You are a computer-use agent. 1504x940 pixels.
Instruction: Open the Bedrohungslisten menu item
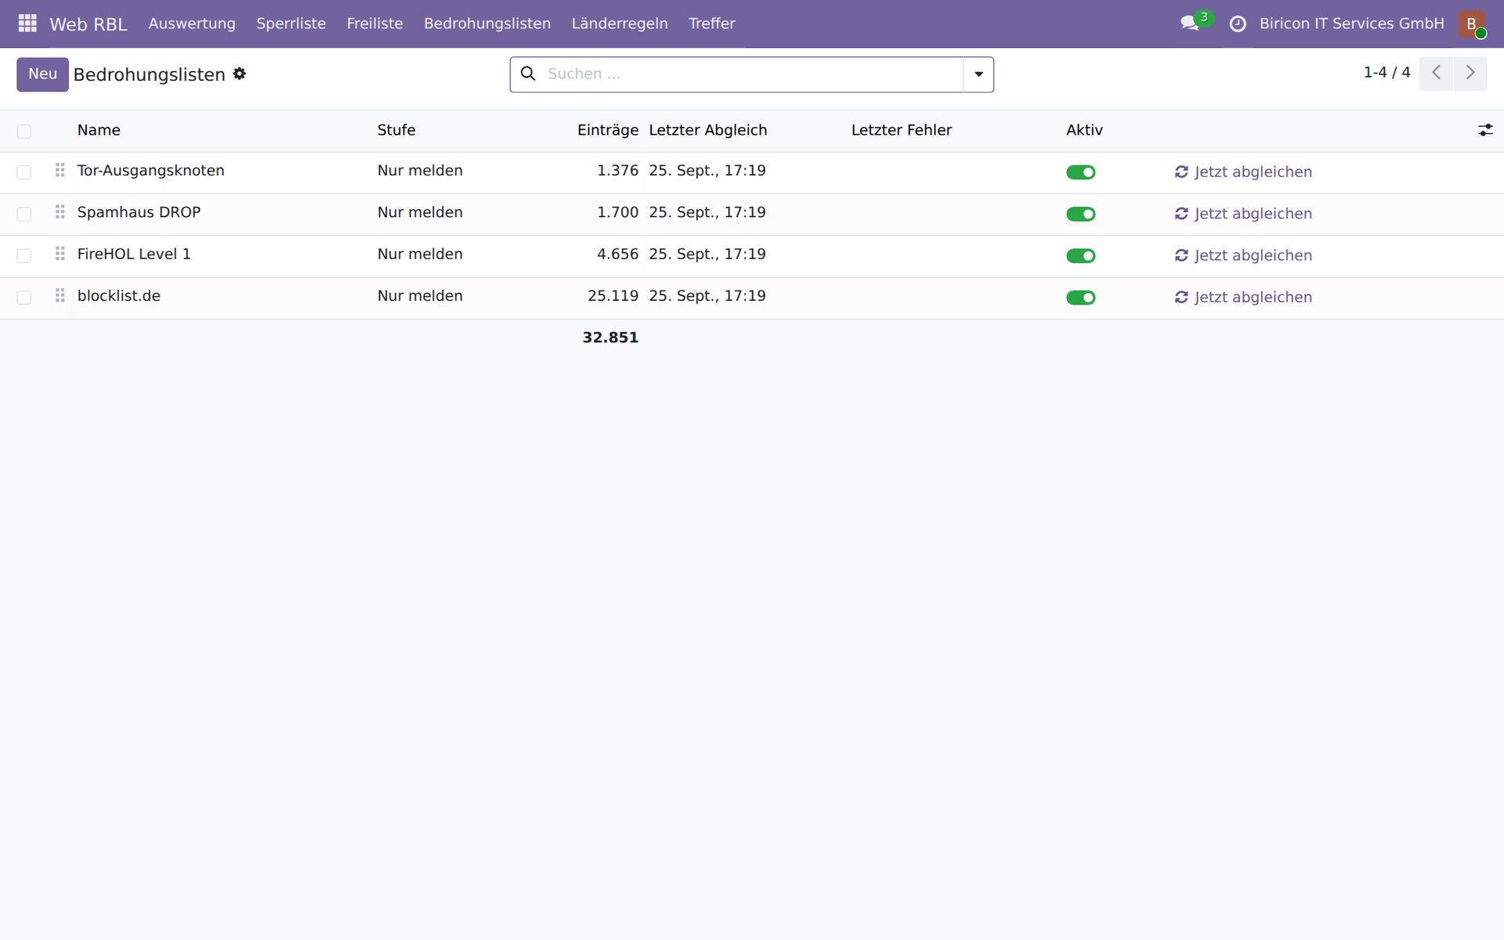point(487,23)
